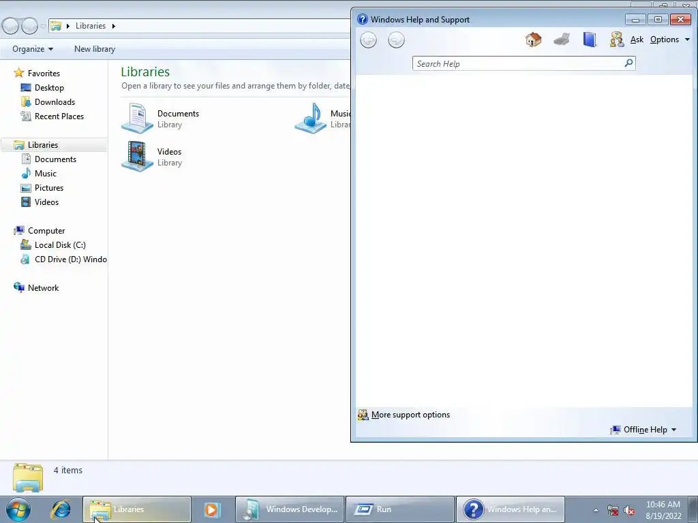Viewport: 698px width, 523px height.
Task: Open the Organize menu in Explorer
Action: pos(33,49)
